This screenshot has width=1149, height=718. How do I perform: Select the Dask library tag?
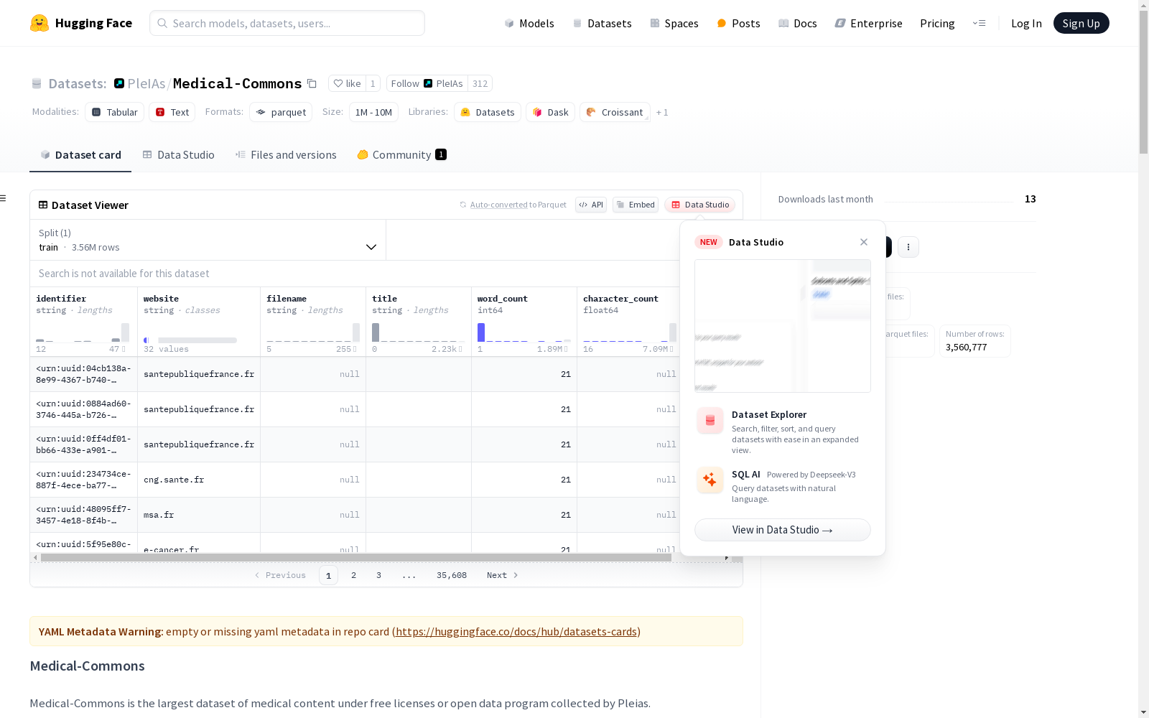[551, 112]
